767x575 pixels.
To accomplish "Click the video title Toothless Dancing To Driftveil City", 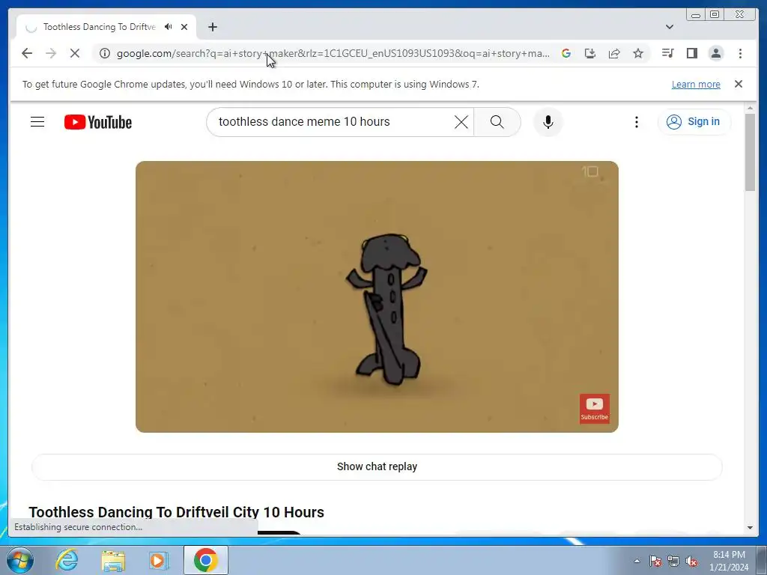I will [x=176, y=512].
